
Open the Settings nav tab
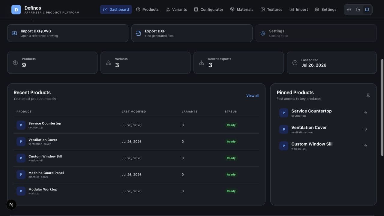click(326, 10)
